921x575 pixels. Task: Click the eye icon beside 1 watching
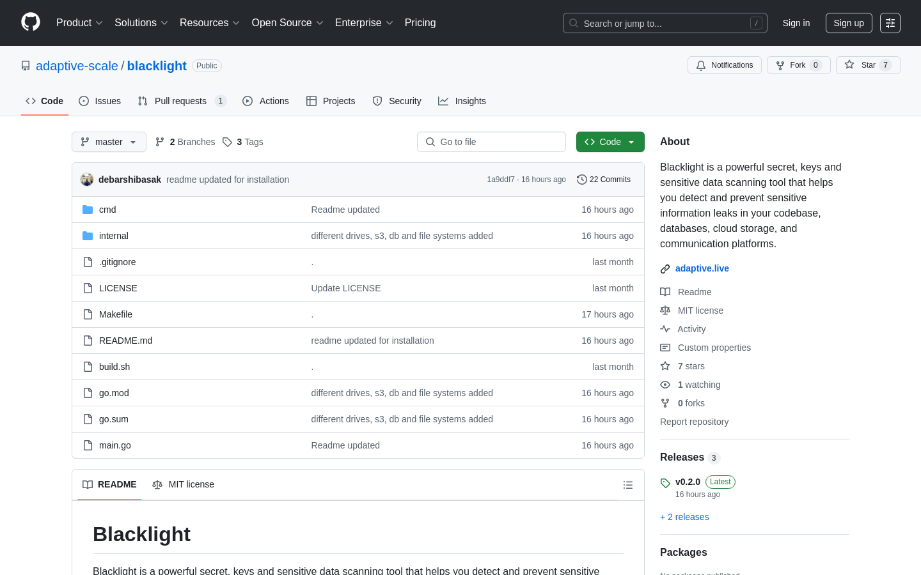(x=665, y=385)
